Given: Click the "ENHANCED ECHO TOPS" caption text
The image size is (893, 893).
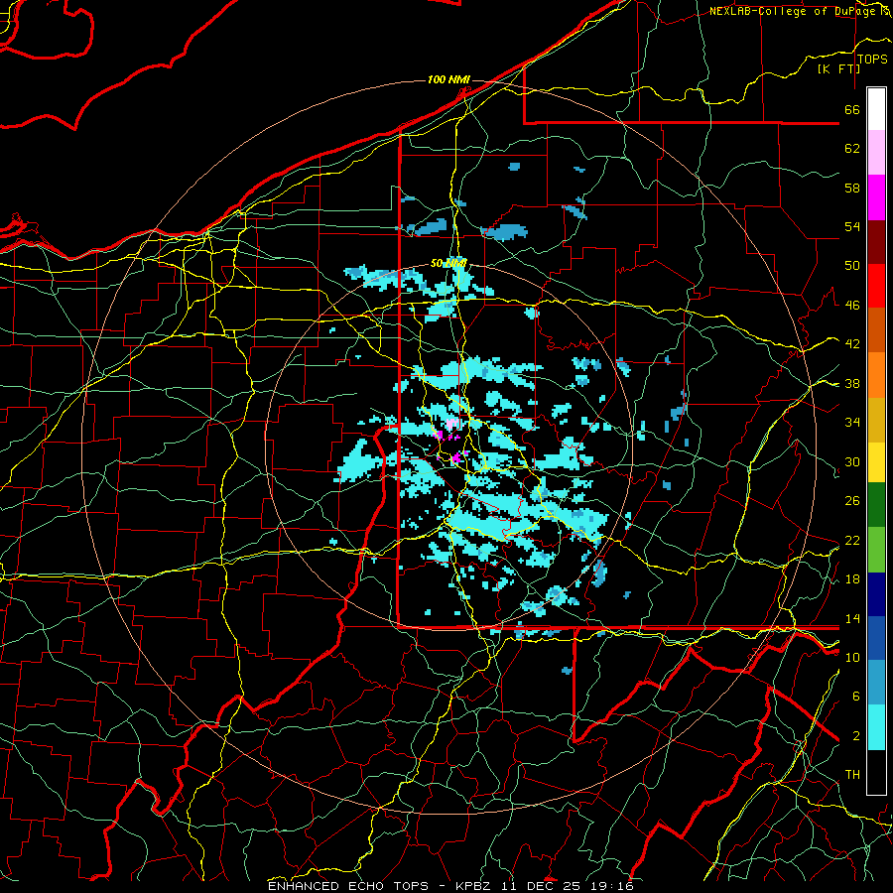Looking at the screenshot, I should [x=348, y=886].
